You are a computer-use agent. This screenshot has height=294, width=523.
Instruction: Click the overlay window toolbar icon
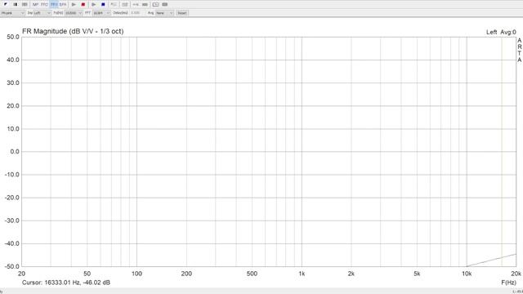tap(155, 4)
